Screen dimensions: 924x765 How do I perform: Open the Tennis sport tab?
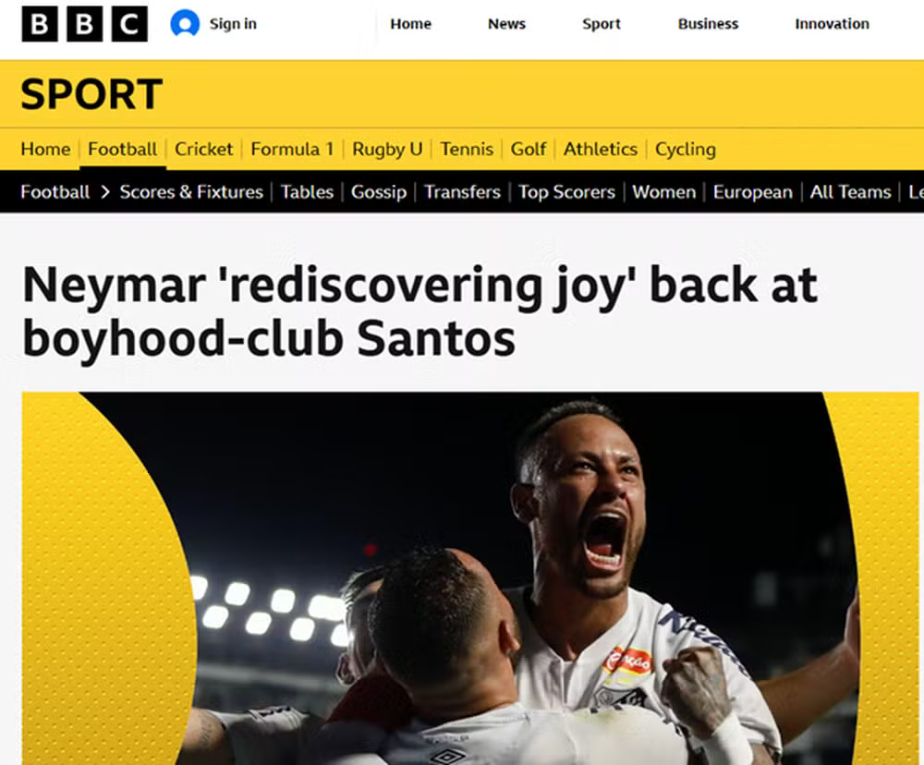(467, 149)
